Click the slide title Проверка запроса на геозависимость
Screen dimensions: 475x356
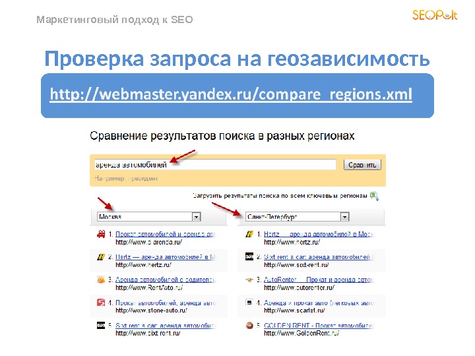(x=237, y=59)
